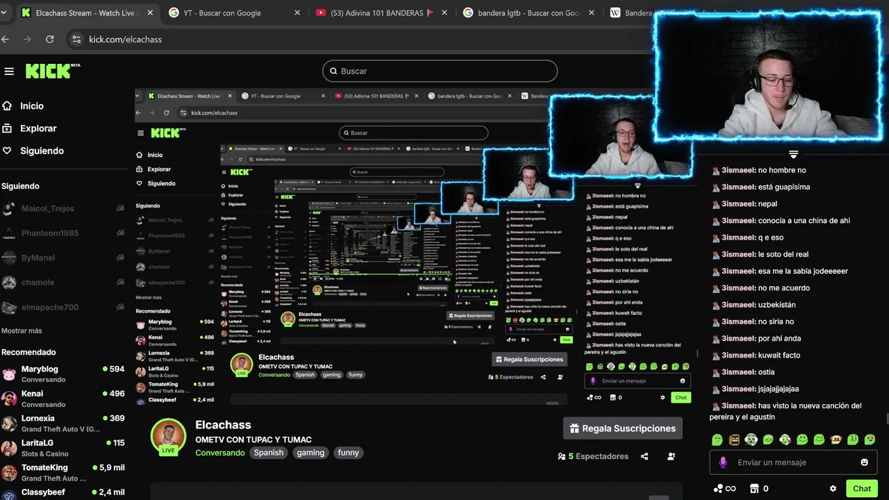
Task: Open Lornexia channel in Recomendado
Action: 63,423
